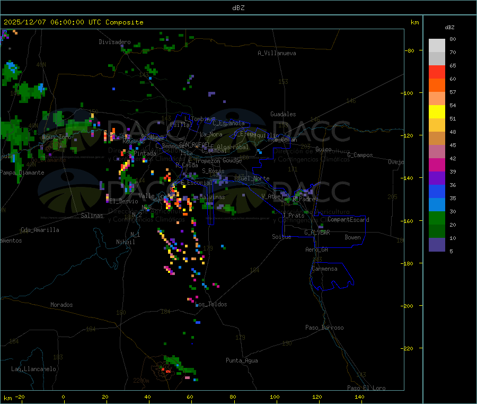
Task: Click the 'El_Desvio' place label
Action: click(x=124, y=201)
